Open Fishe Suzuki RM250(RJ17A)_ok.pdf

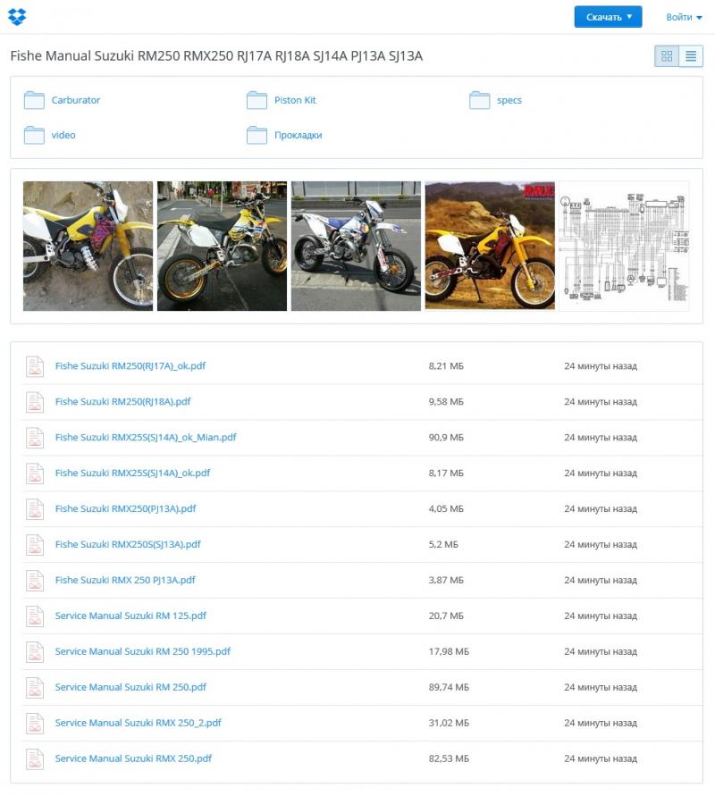pyautogui.click(x=130, y=366)
